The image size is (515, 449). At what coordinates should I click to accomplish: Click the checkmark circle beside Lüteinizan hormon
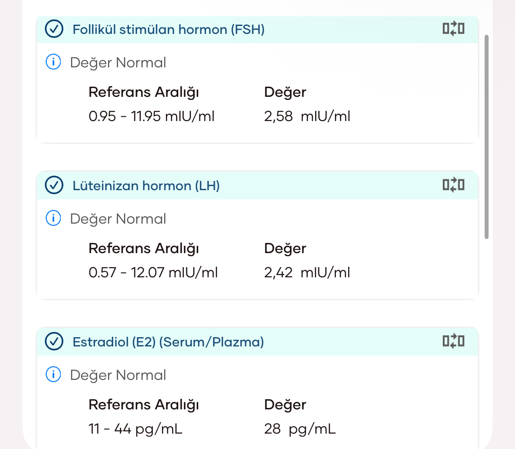point(54,185)
